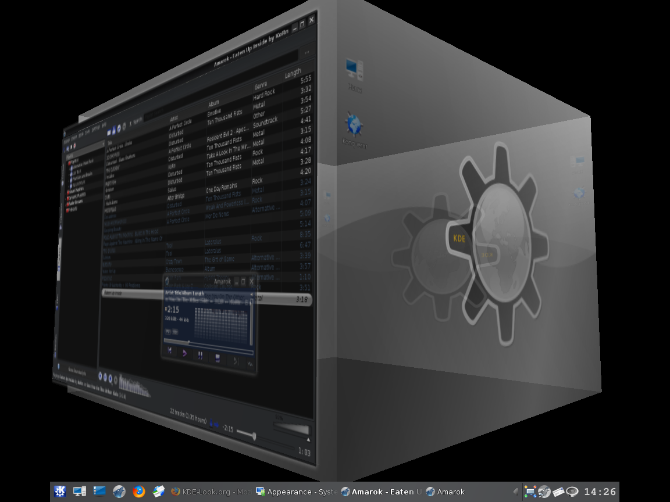This screenshot has height=502, width=670.
Task: Open the clock showing 14:26
Action: [x=600, y=492]
